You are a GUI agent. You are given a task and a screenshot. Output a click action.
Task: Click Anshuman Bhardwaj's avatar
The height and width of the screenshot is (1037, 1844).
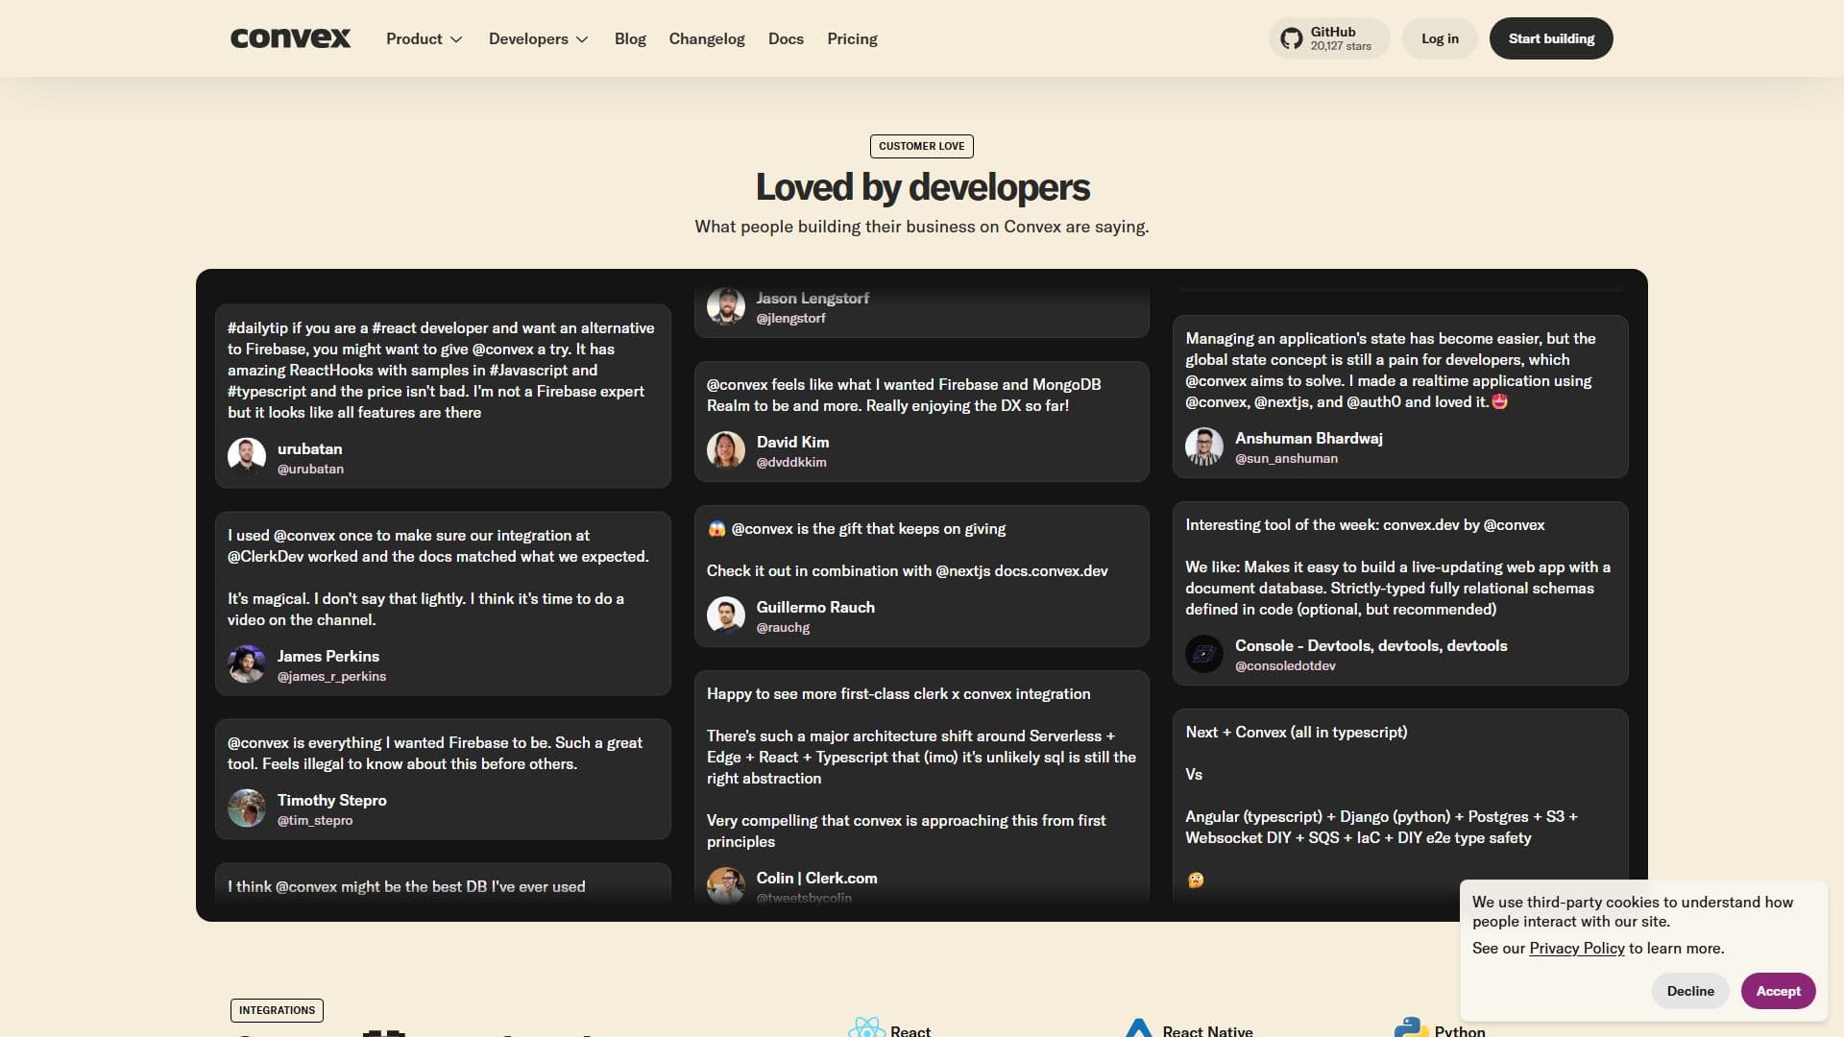click(x=1204, y=446)
